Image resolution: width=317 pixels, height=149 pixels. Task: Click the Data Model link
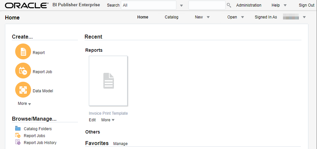pyautogui.click(x=43, y=91)
